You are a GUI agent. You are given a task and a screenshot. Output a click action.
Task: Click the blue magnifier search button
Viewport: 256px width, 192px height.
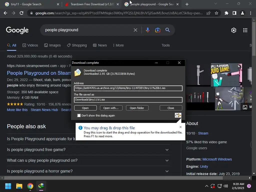pos(168,30)
